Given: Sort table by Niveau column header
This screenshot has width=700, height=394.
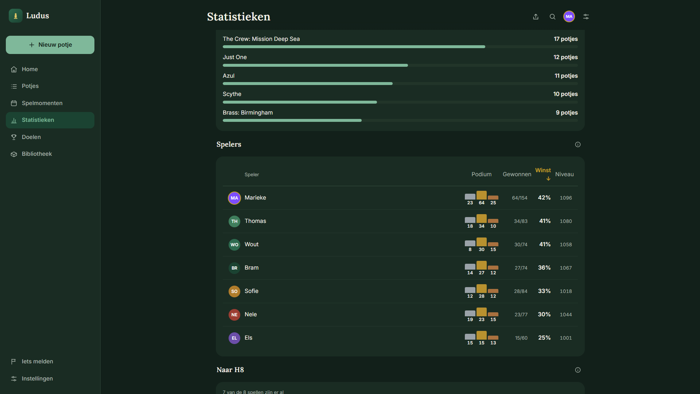Looking at the screenshot, I should (x=564, y=174).
